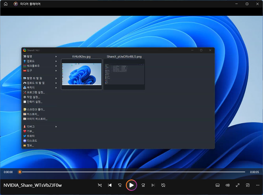Open the 디버그 debug menu
Image resolution: width=263 pixels, height=195 pixels.
[x=40, y=126]
